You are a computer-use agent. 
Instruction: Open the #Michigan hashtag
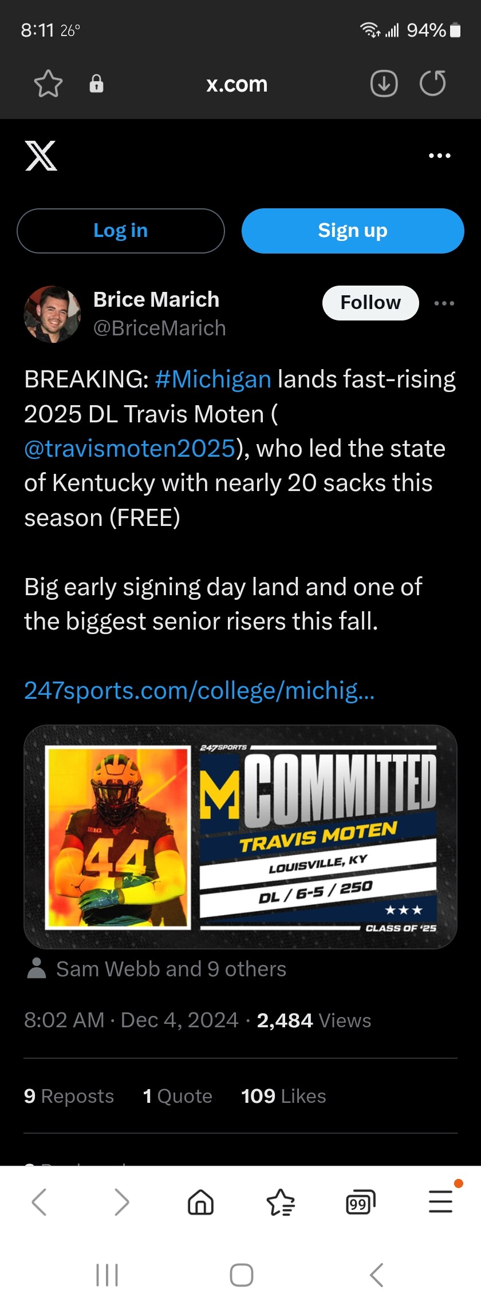213,379
